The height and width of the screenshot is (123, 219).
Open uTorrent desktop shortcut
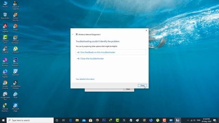tap(15, 50)
